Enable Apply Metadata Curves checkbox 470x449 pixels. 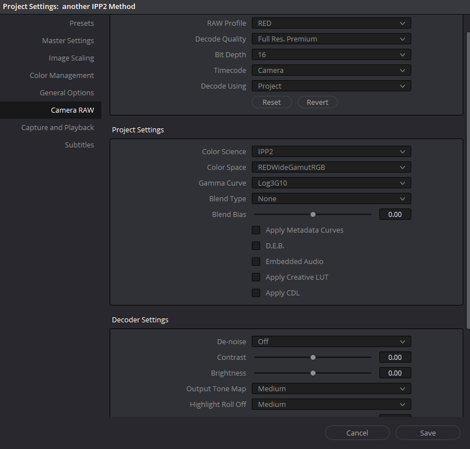click(256, 230)
